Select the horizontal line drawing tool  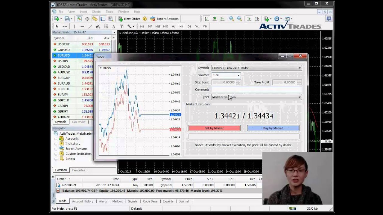coord(82,27)
